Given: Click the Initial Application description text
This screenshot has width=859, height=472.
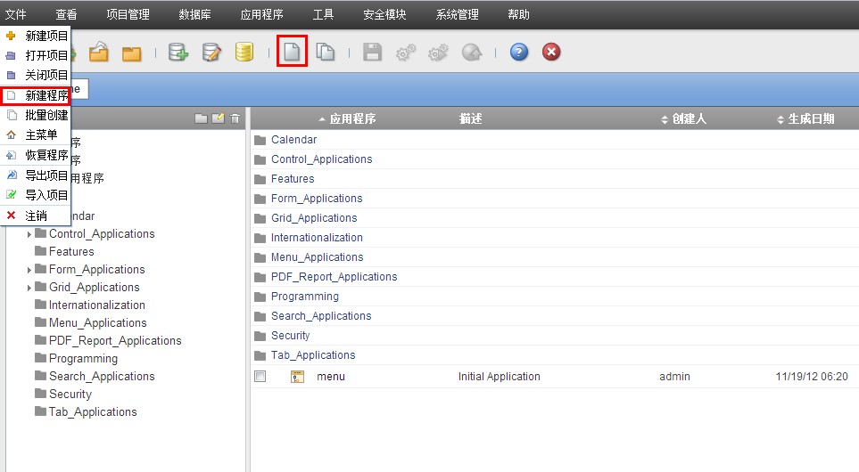Looking at the screenshot, I should pyautogui.click(x=499, y=377).
